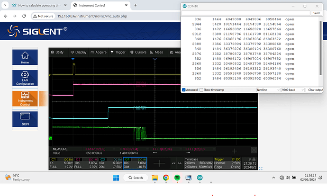
Task: Open the weather widget showing 16°C
Action: click(x=18, y=178)
